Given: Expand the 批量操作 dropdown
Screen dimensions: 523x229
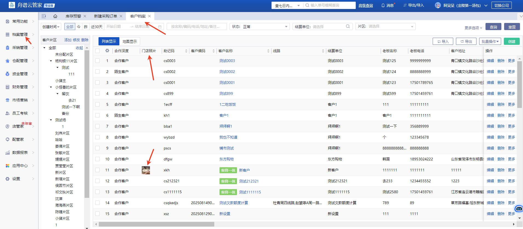Looking at the screenshot, I should pos(490,42).
